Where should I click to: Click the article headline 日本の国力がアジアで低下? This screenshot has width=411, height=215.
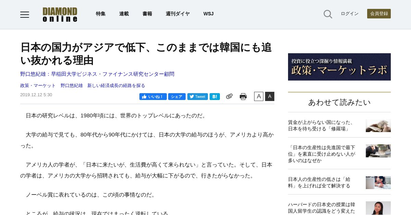point(146,54)
